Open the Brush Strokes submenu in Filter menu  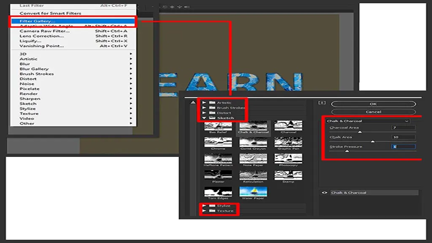(73, 74)
